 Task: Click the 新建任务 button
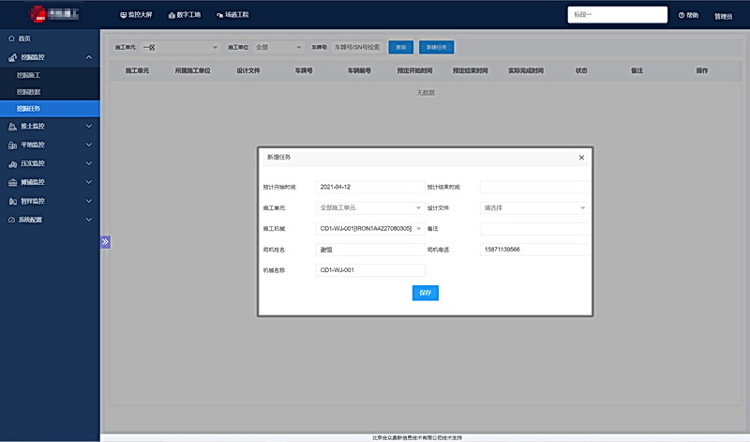pos(436,46)
